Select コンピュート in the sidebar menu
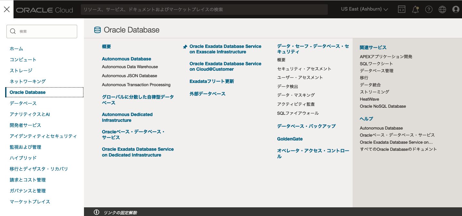Viewport: 462px width, 216px height. pyautogui.click(x=22, y=59)
